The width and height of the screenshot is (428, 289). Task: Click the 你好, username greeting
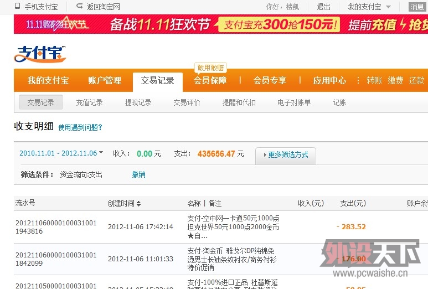tap(283, 7)
